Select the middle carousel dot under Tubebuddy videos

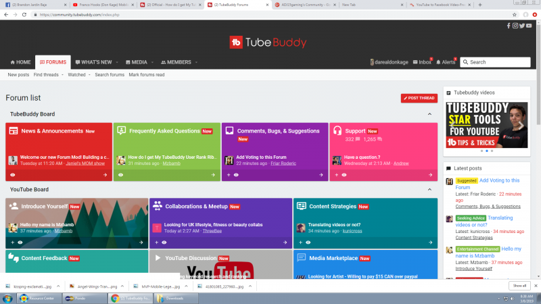[x=486, y=151]
